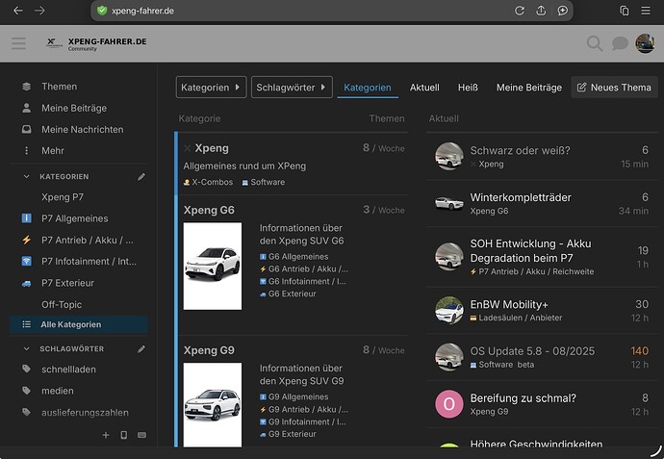The image size is (664, 459).
Task: Open the Schlagwörter filter dropdown
Action: pos(292,88)
